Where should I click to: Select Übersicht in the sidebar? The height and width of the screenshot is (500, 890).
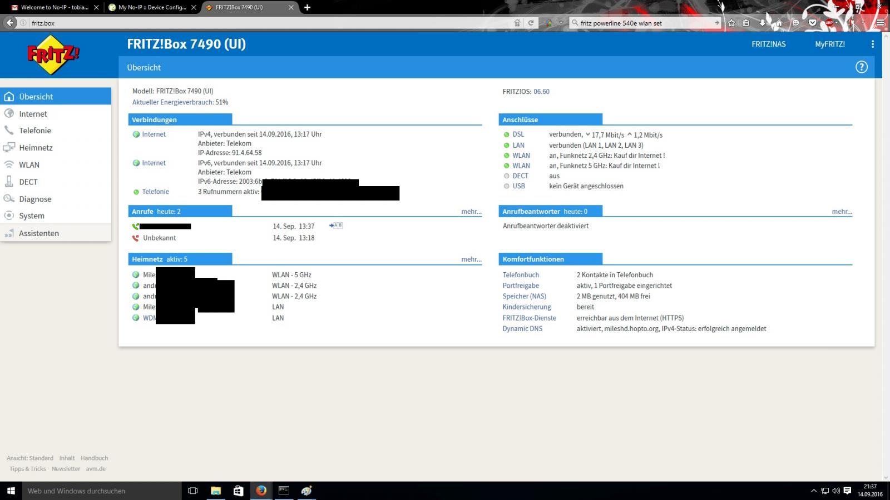point(56,96)
